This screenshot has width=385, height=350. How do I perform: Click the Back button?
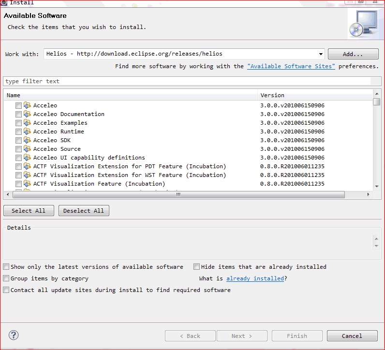tap(190, 336)
